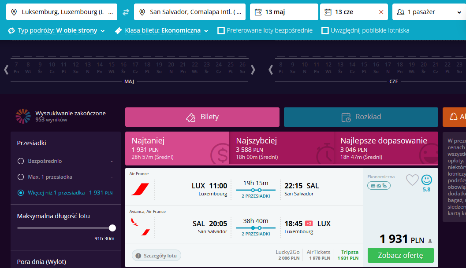Click the 5.8 smiley rating icon
Viewport: 466px width, 268px height.
click(426, 180)
